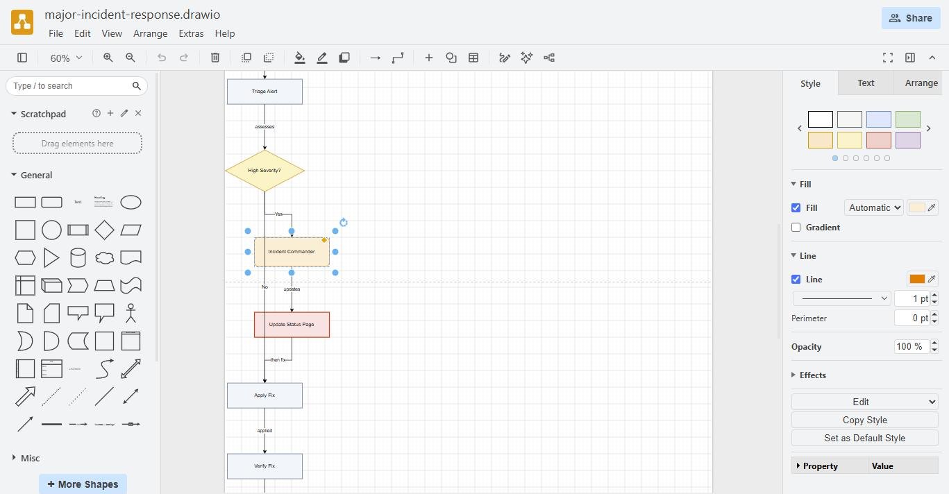Uncheck the Line checkbox
949x494 pixels.
(796, 279)
